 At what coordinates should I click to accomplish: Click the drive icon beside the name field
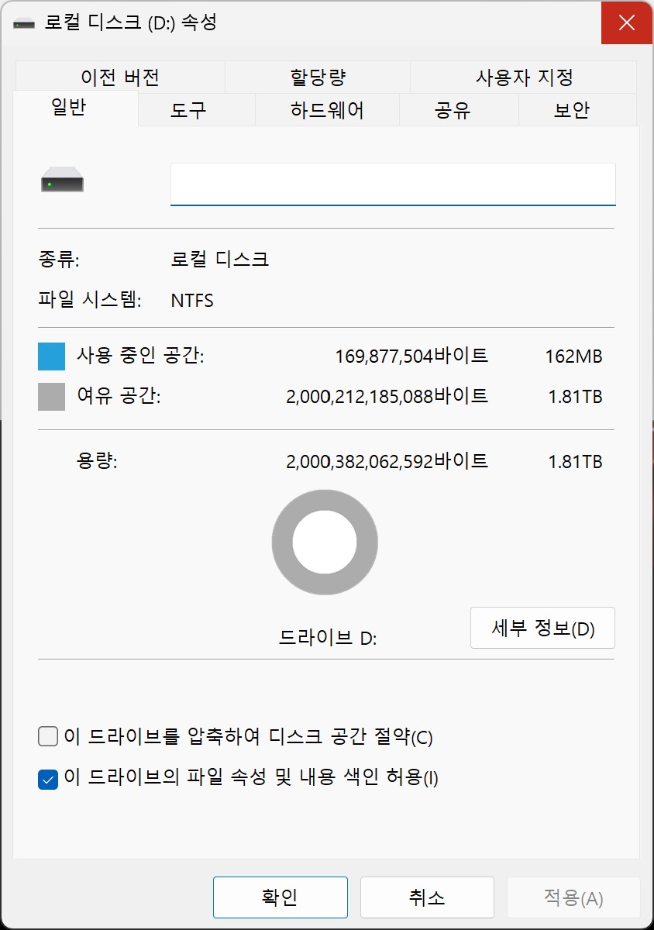(x=62, y=182)
